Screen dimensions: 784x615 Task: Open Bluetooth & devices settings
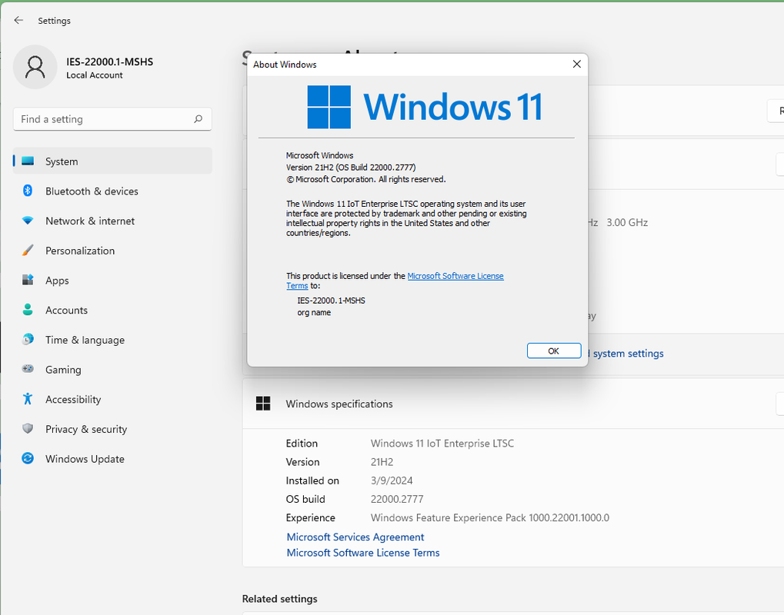coord(112,191)
